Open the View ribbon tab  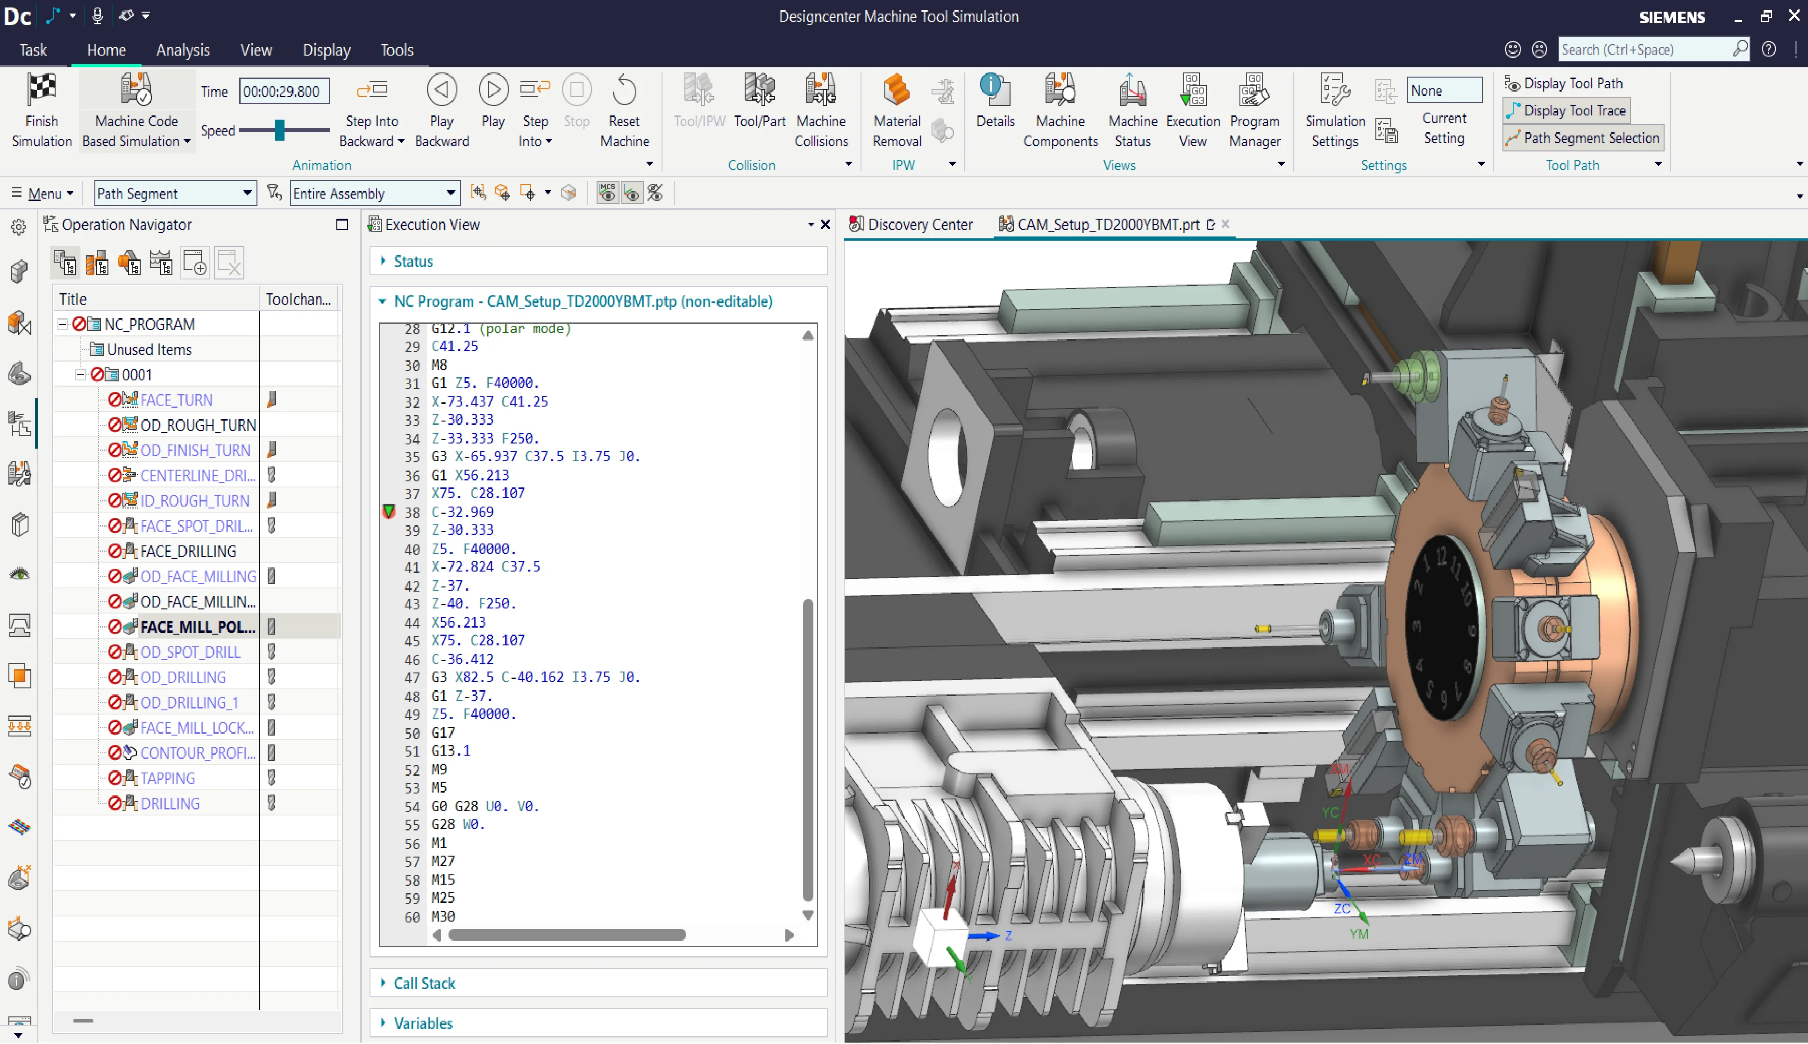click(x=256, y=50)
